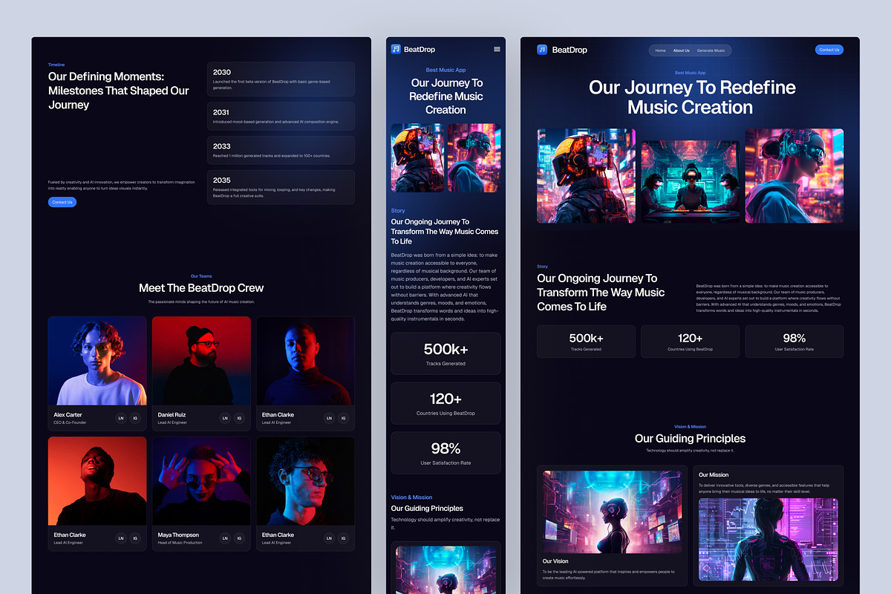The width and height of the screenshot is (891, 594).
Task: Open the 2030 milestone card
Action: click(281, 79)
